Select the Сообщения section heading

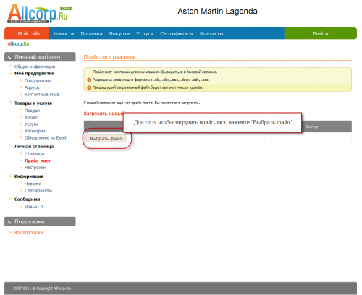28,200
